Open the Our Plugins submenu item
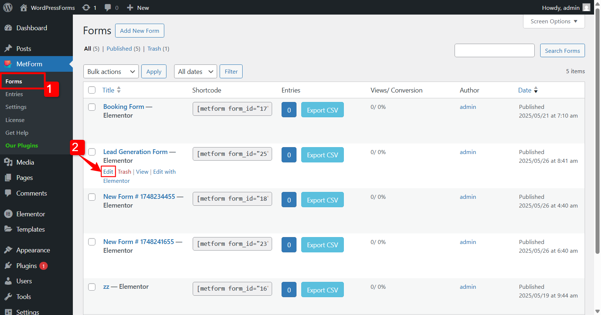Image resolution: width=601 pixels, height=315 pixels. 21,146
